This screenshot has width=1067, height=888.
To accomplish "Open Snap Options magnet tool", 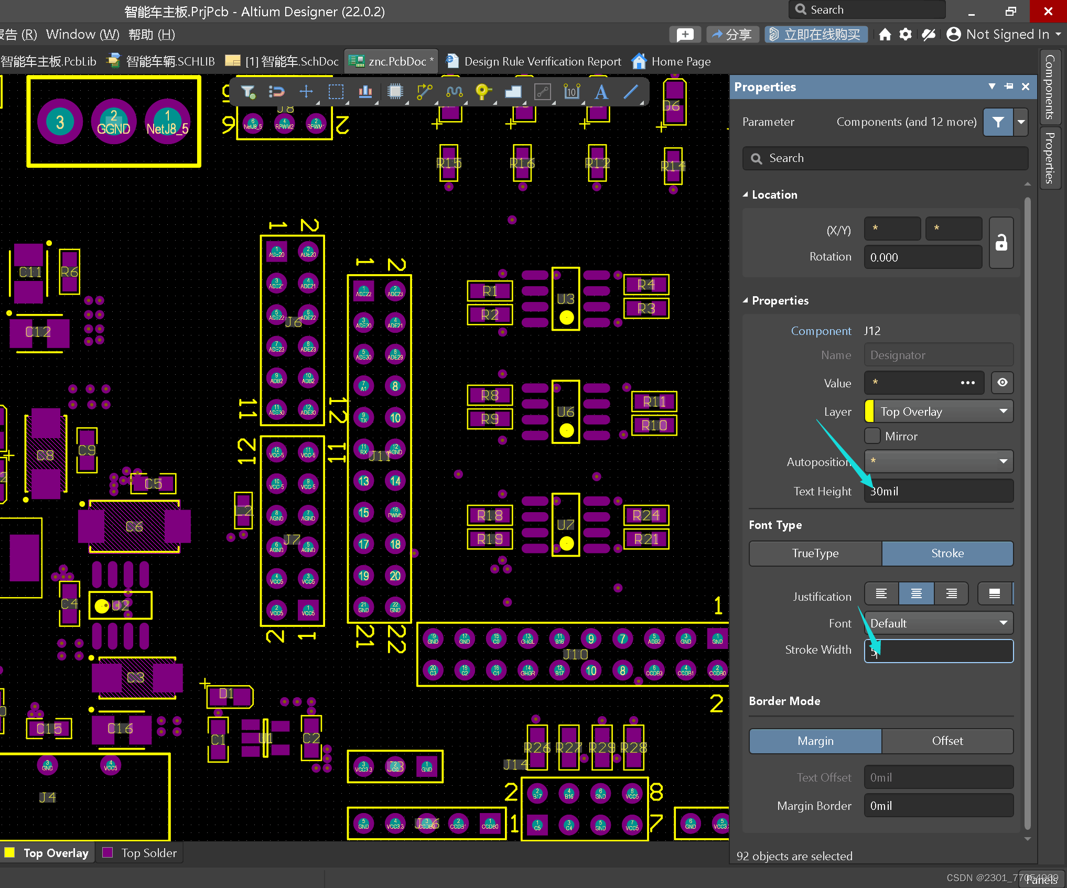I will pos(277,92).
